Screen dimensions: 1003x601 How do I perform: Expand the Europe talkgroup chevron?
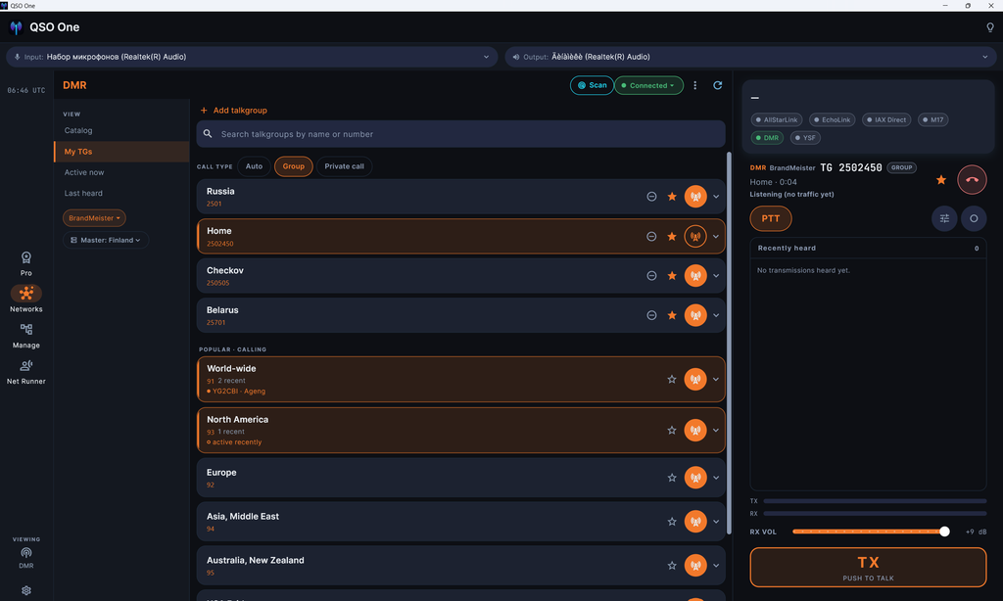(716, 478)
